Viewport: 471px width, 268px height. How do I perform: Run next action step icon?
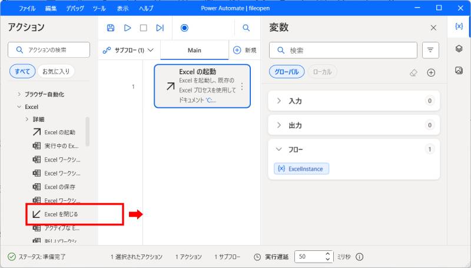[160, 28]
